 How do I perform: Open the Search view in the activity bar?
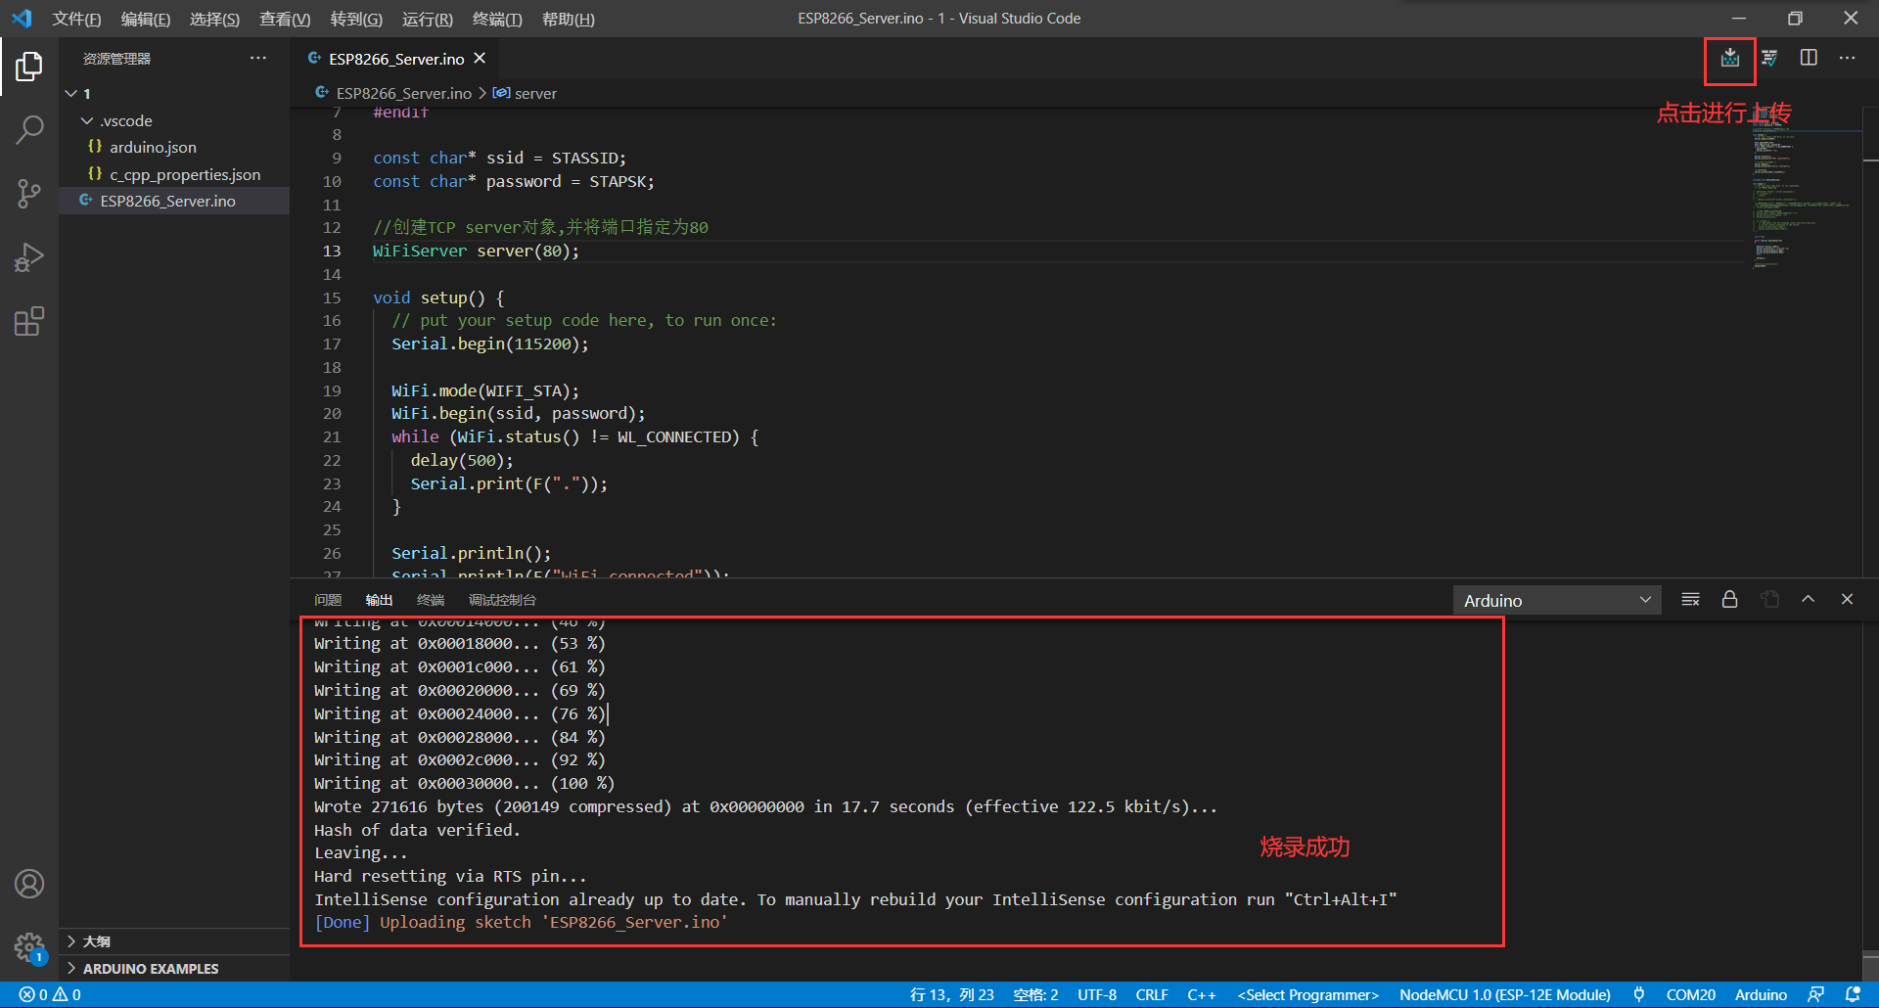(29, 129)
